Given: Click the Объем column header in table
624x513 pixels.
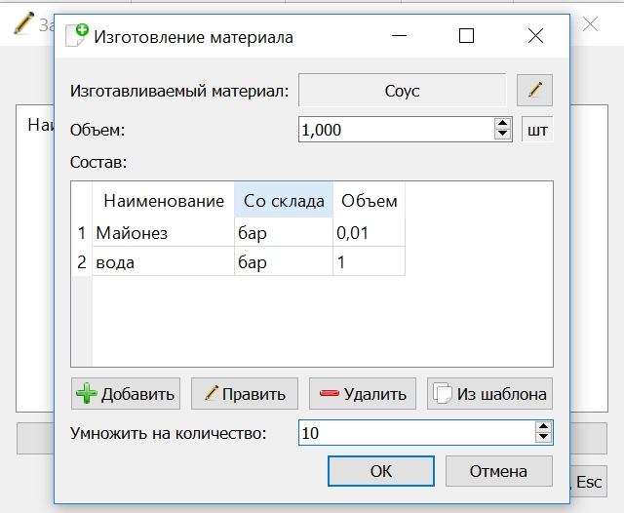Looking at the screenshot, I should click(x=369, y=200).
